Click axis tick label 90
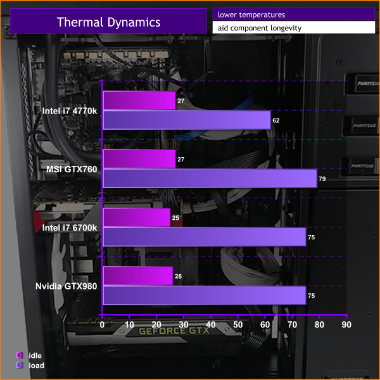Screen dimensions: 380x380 (346, 324)
